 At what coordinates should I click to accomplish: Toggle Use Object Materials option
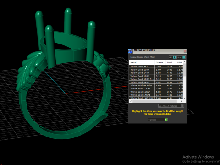(171, 106)
